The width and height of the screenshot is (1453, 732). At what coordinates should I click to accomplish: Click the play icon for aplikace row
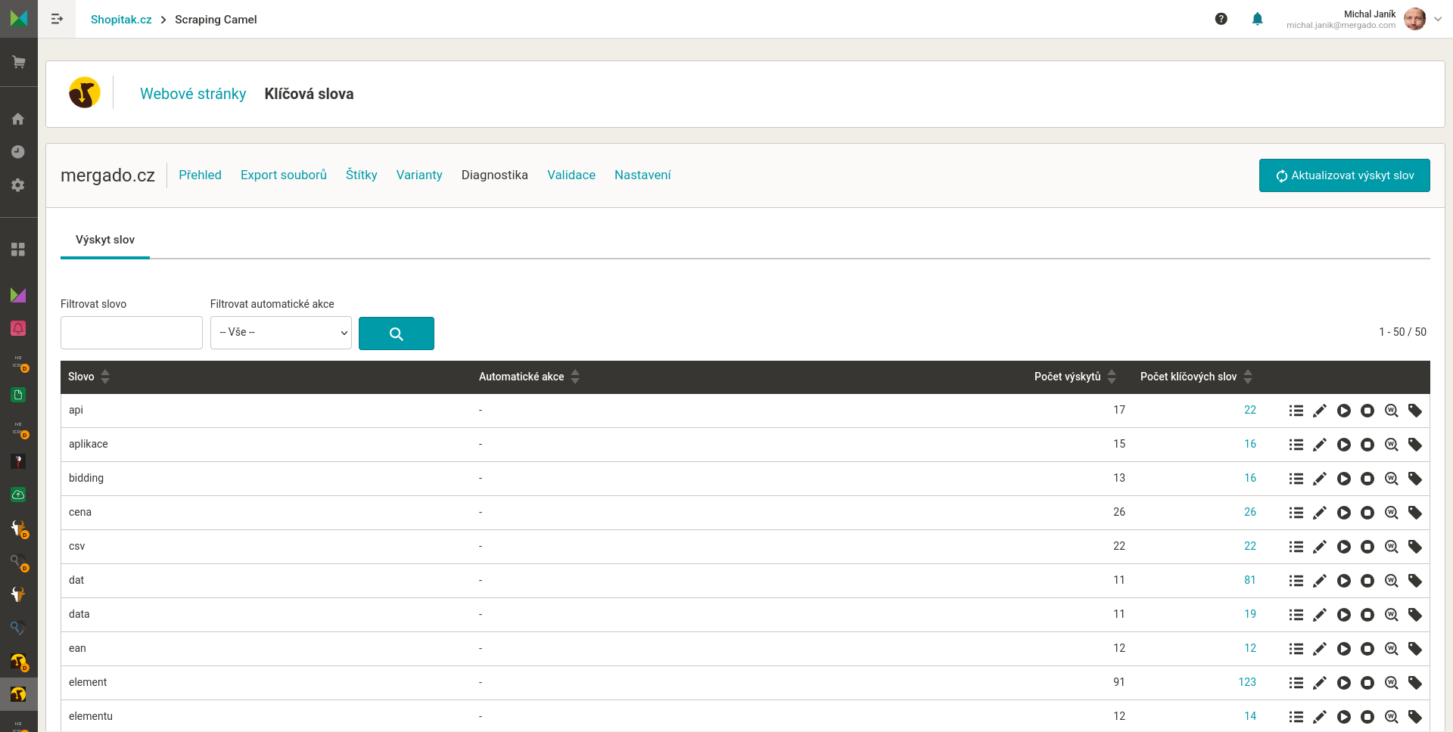tap(1343, 445)
